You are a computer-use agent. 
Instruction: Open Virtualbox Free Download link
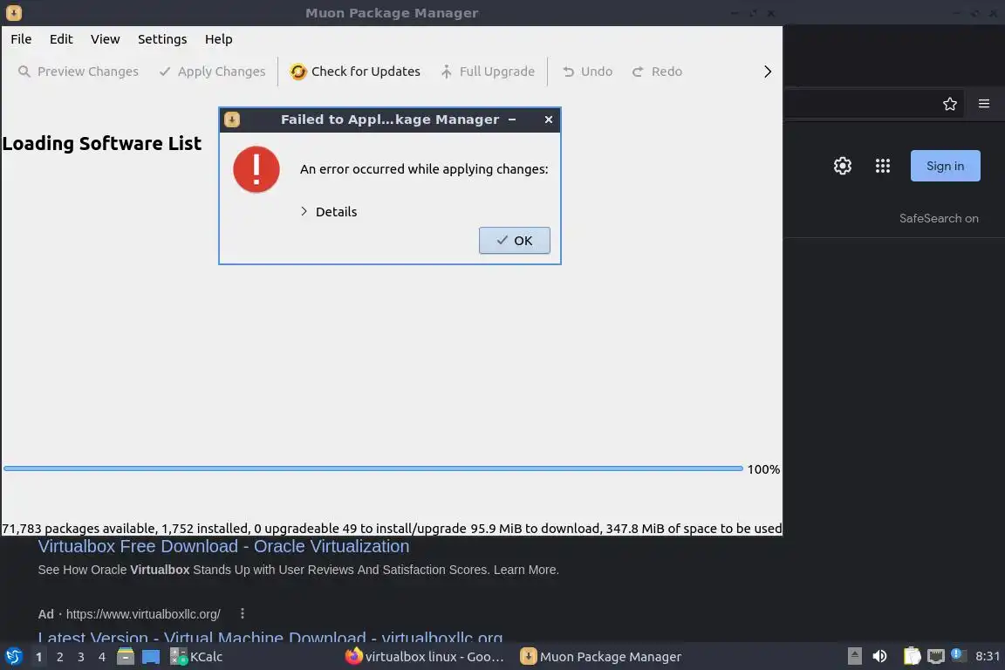tap(223, 546)
